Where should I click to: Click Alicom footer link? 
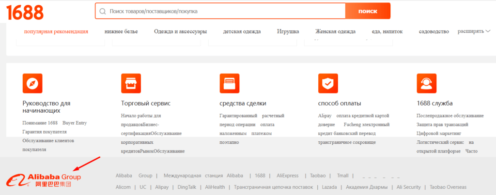coord(123,187)
